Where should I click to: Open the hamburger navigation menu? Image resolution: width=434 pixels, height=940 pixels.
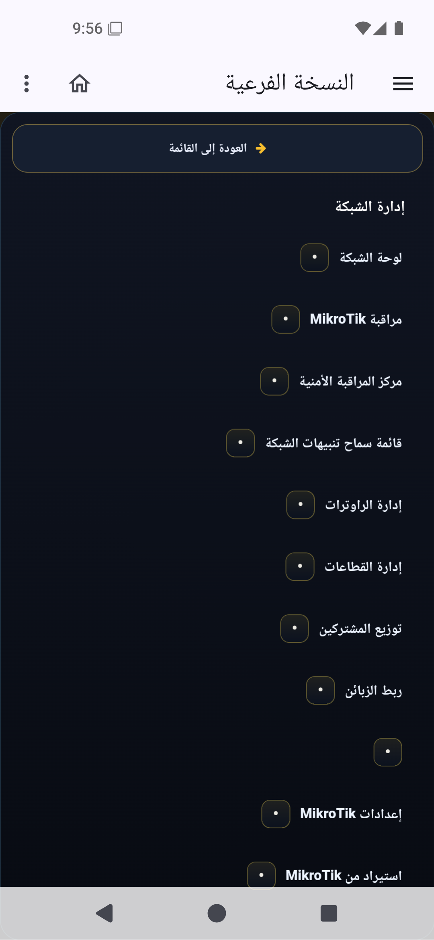(x=403, y=84)
